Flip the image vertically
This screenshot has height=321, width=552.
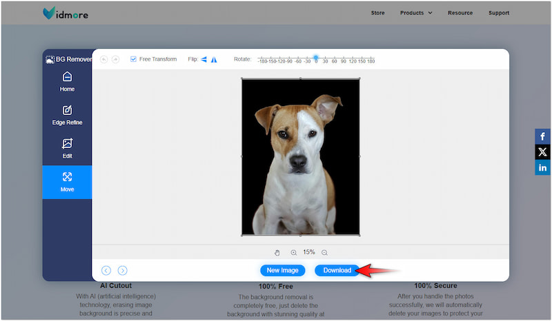[x=214, y=59]
